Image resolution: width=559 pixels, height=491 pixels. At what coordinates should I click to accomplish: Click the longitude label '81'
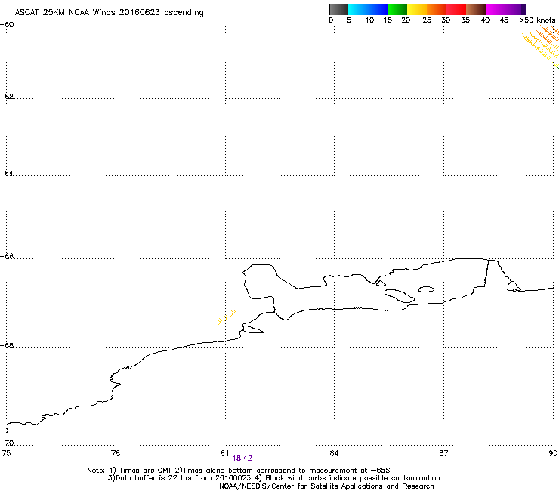tap(224, 453)
